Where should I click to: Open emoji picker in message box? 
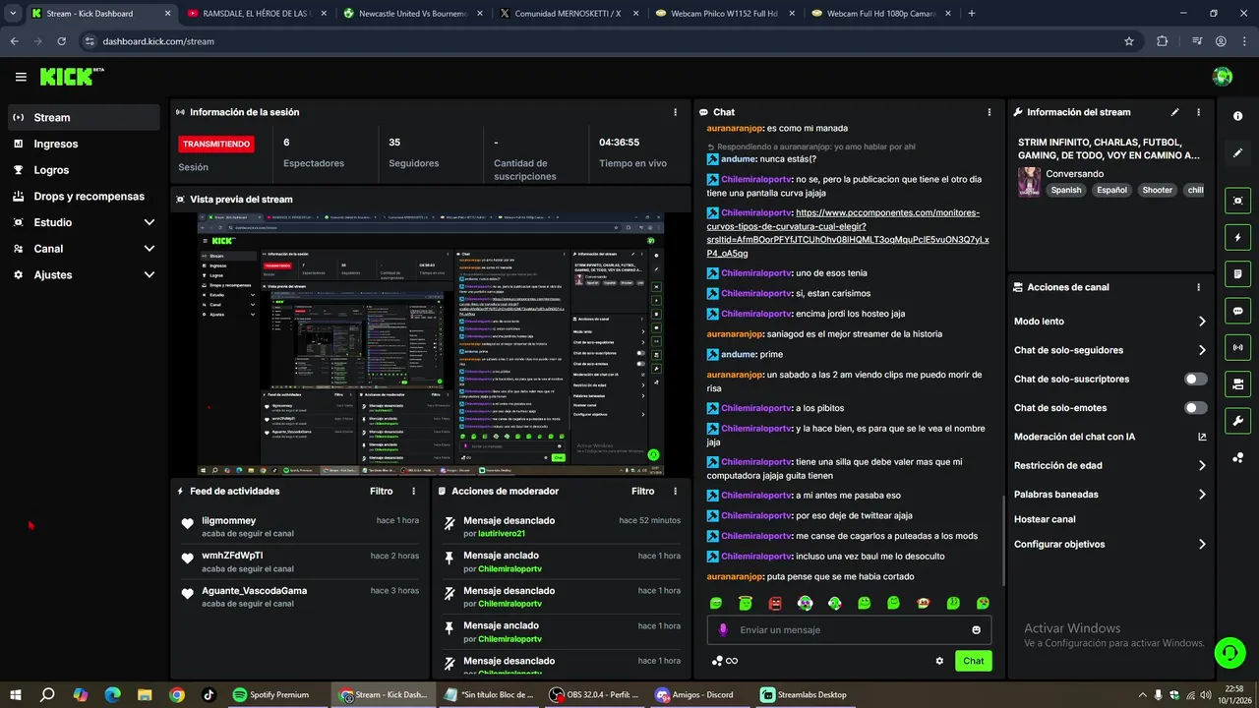coord(976,630)
